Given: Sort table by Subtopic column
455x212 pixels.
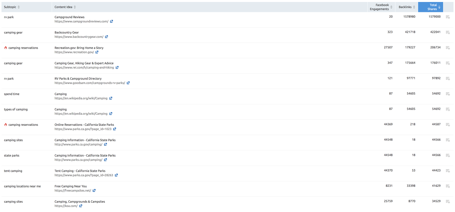Looking at the screenshot, I should (12, 7).
